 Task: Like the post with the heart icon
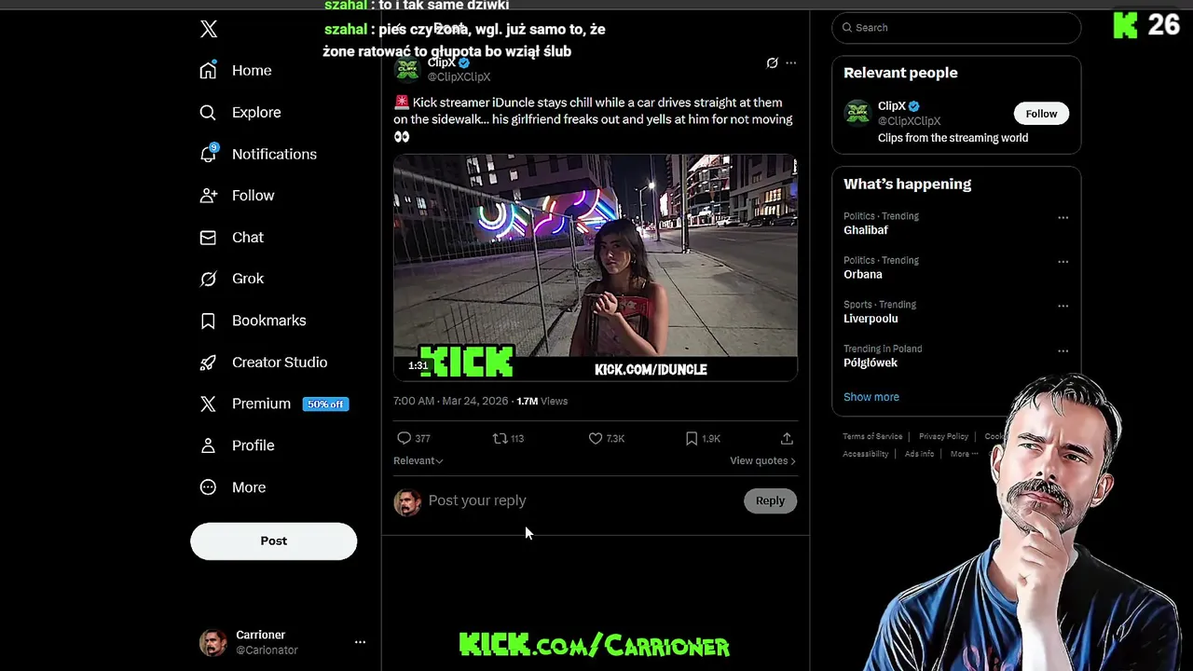click(x=596, y=438)
